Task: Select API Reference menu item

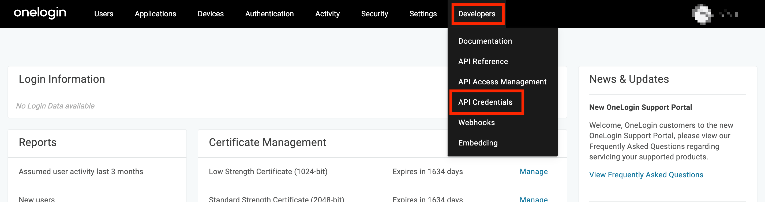Action: pos(483,62)
